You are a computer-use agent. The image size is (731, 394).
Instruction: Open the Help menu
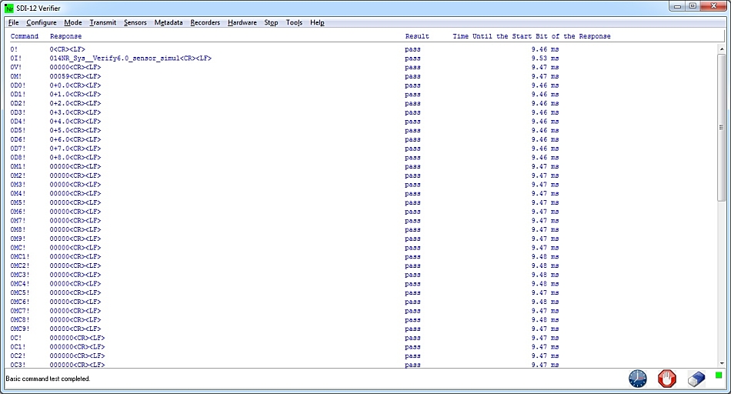[x=317, y=22]
